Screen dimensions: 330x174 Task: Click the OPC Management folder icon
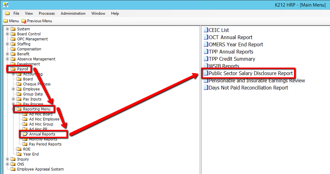click(x=13, y=39)
